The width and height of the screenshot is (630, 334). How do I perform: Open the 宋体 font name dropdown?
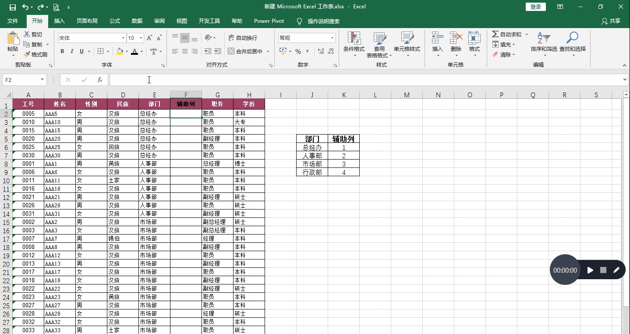click(123, 38)
